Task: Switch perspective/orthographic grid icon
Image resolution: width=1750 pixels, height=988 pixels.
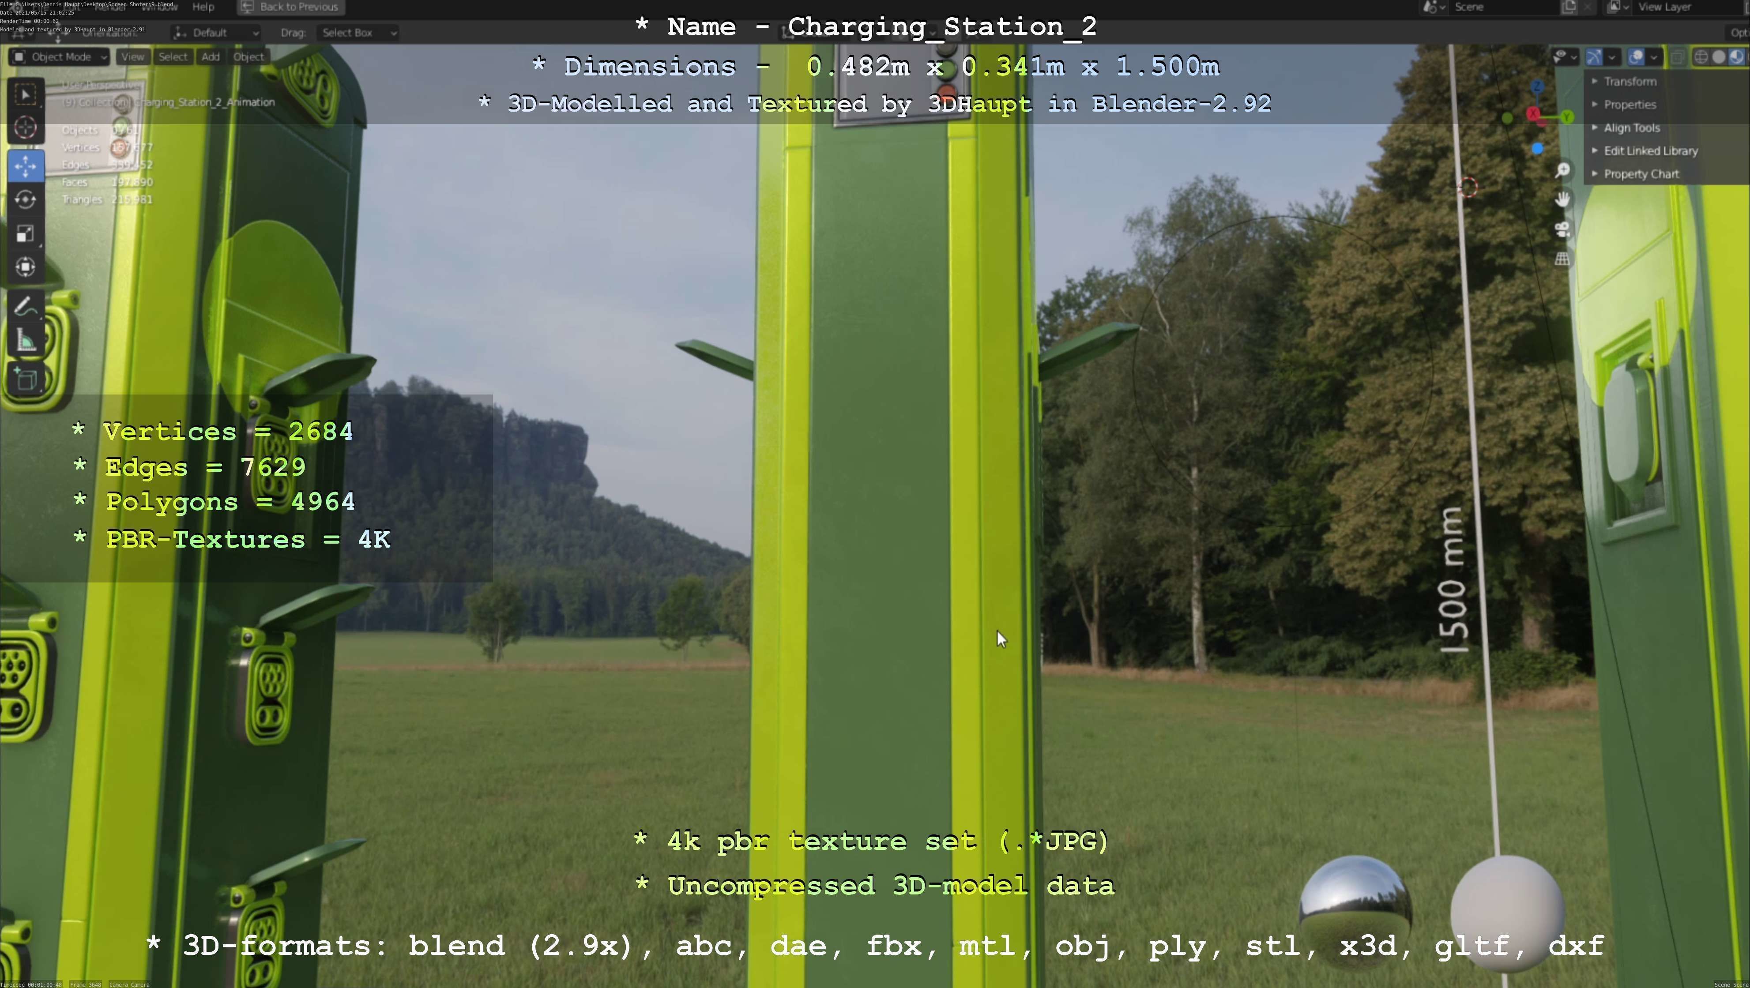Action: (1562, 259)
